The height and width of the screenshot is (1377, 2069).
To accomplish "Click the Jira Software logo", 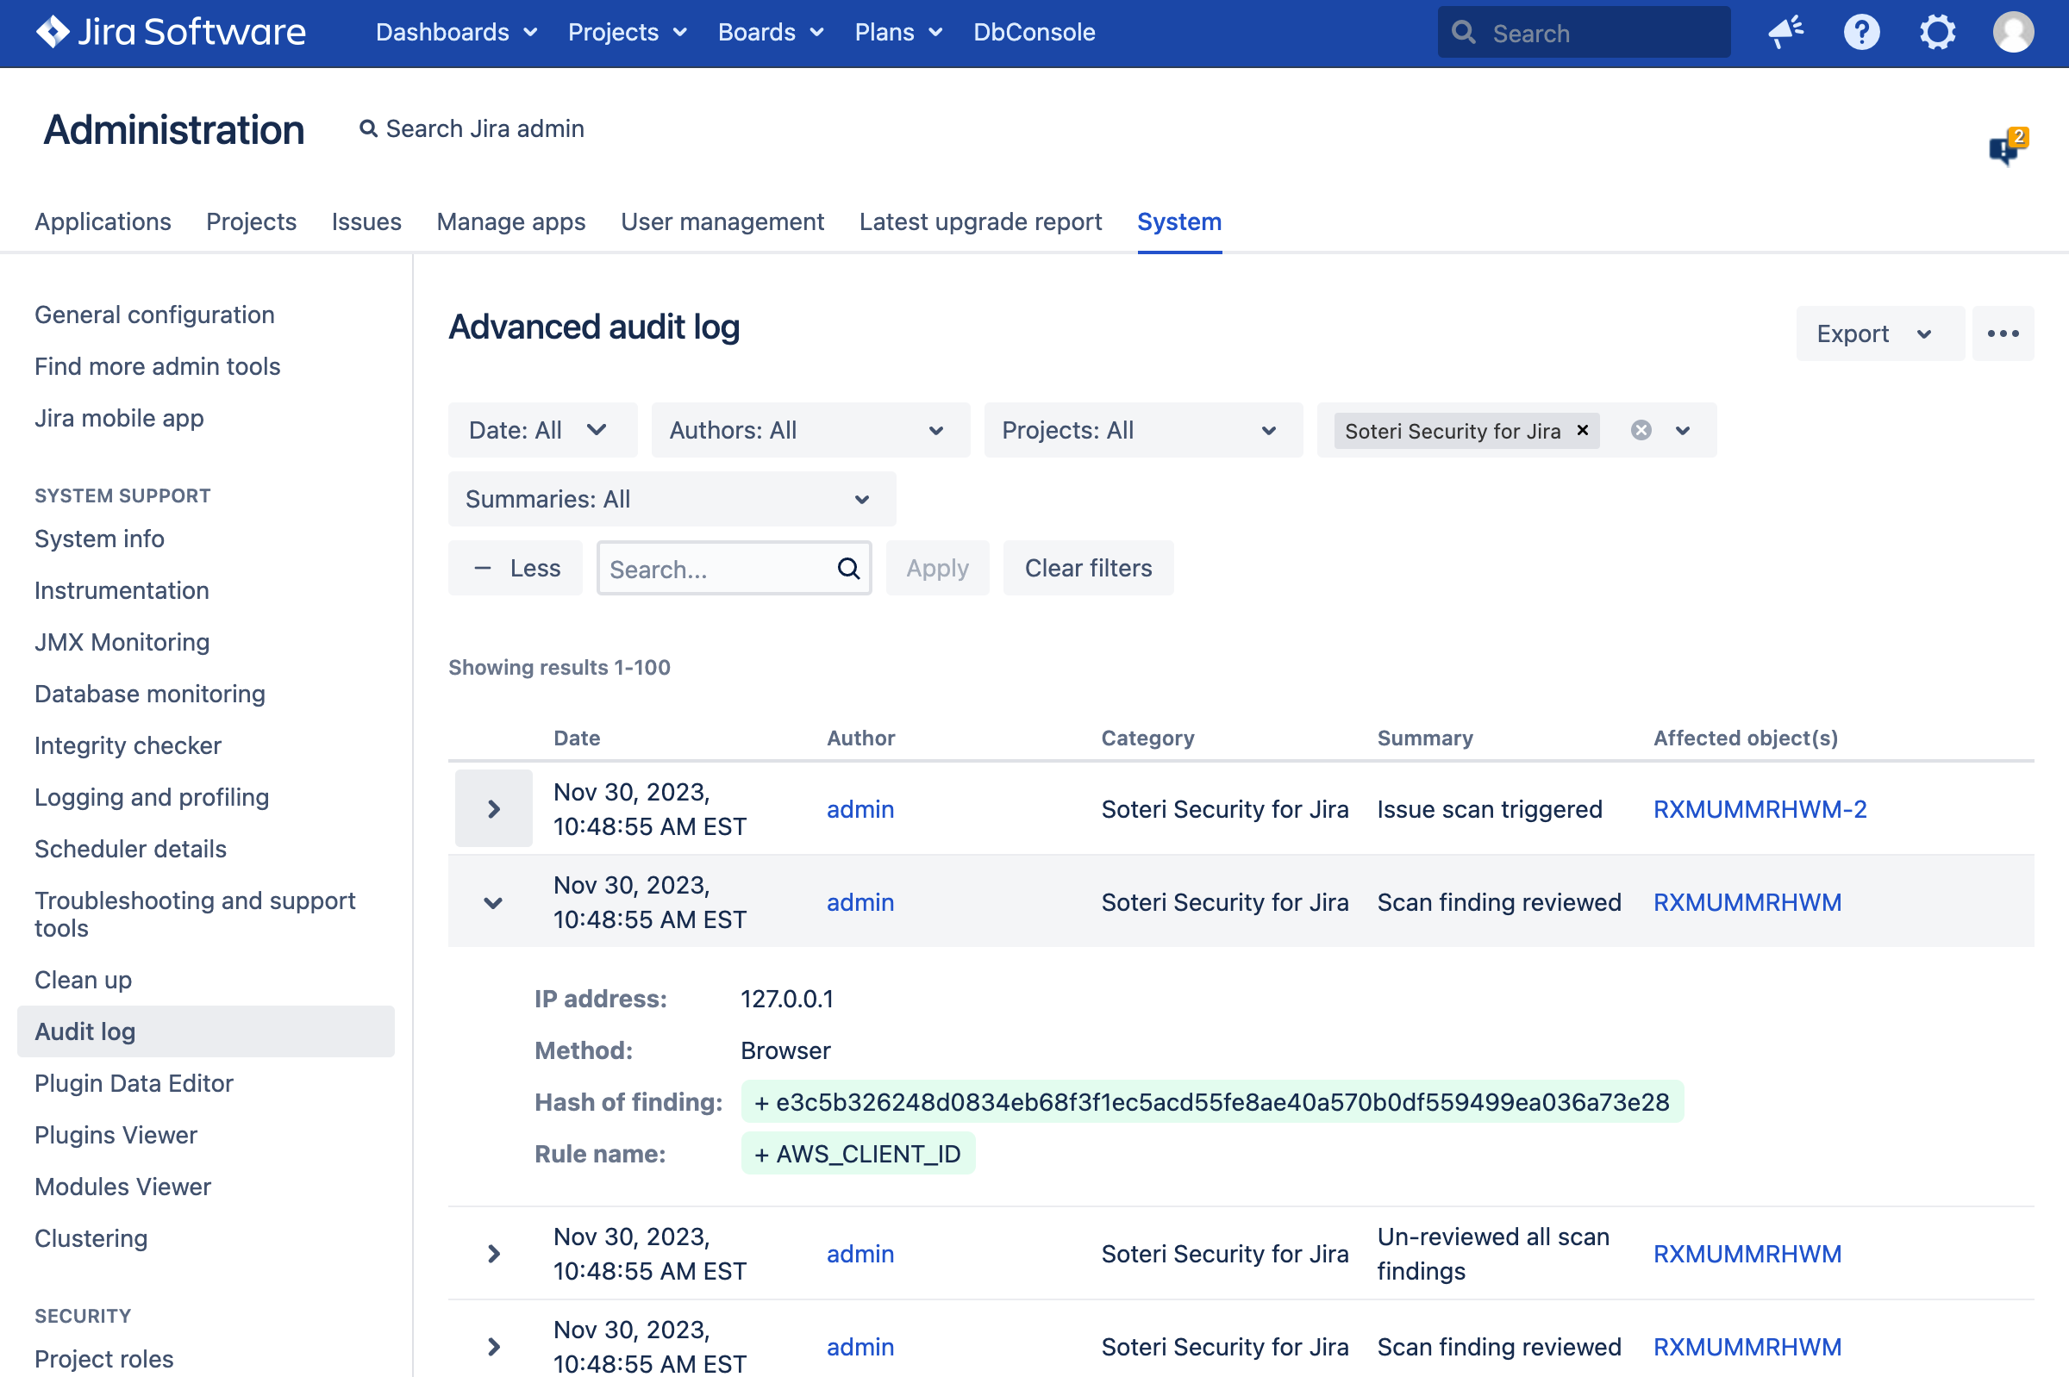I will (172, 33).
